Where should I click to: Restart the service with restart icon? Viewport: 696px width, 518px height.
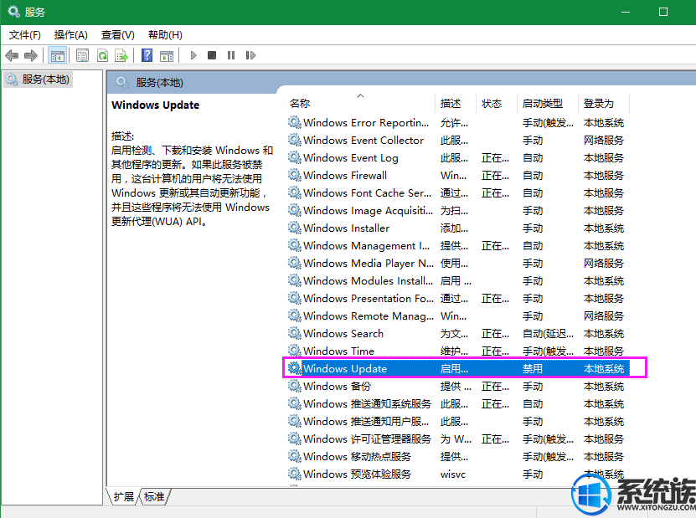(x=250, y=55)
